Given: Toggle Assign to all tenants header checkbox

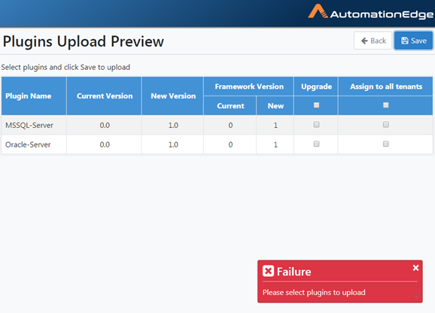Looking at the screenshot, I should [385, 105].
